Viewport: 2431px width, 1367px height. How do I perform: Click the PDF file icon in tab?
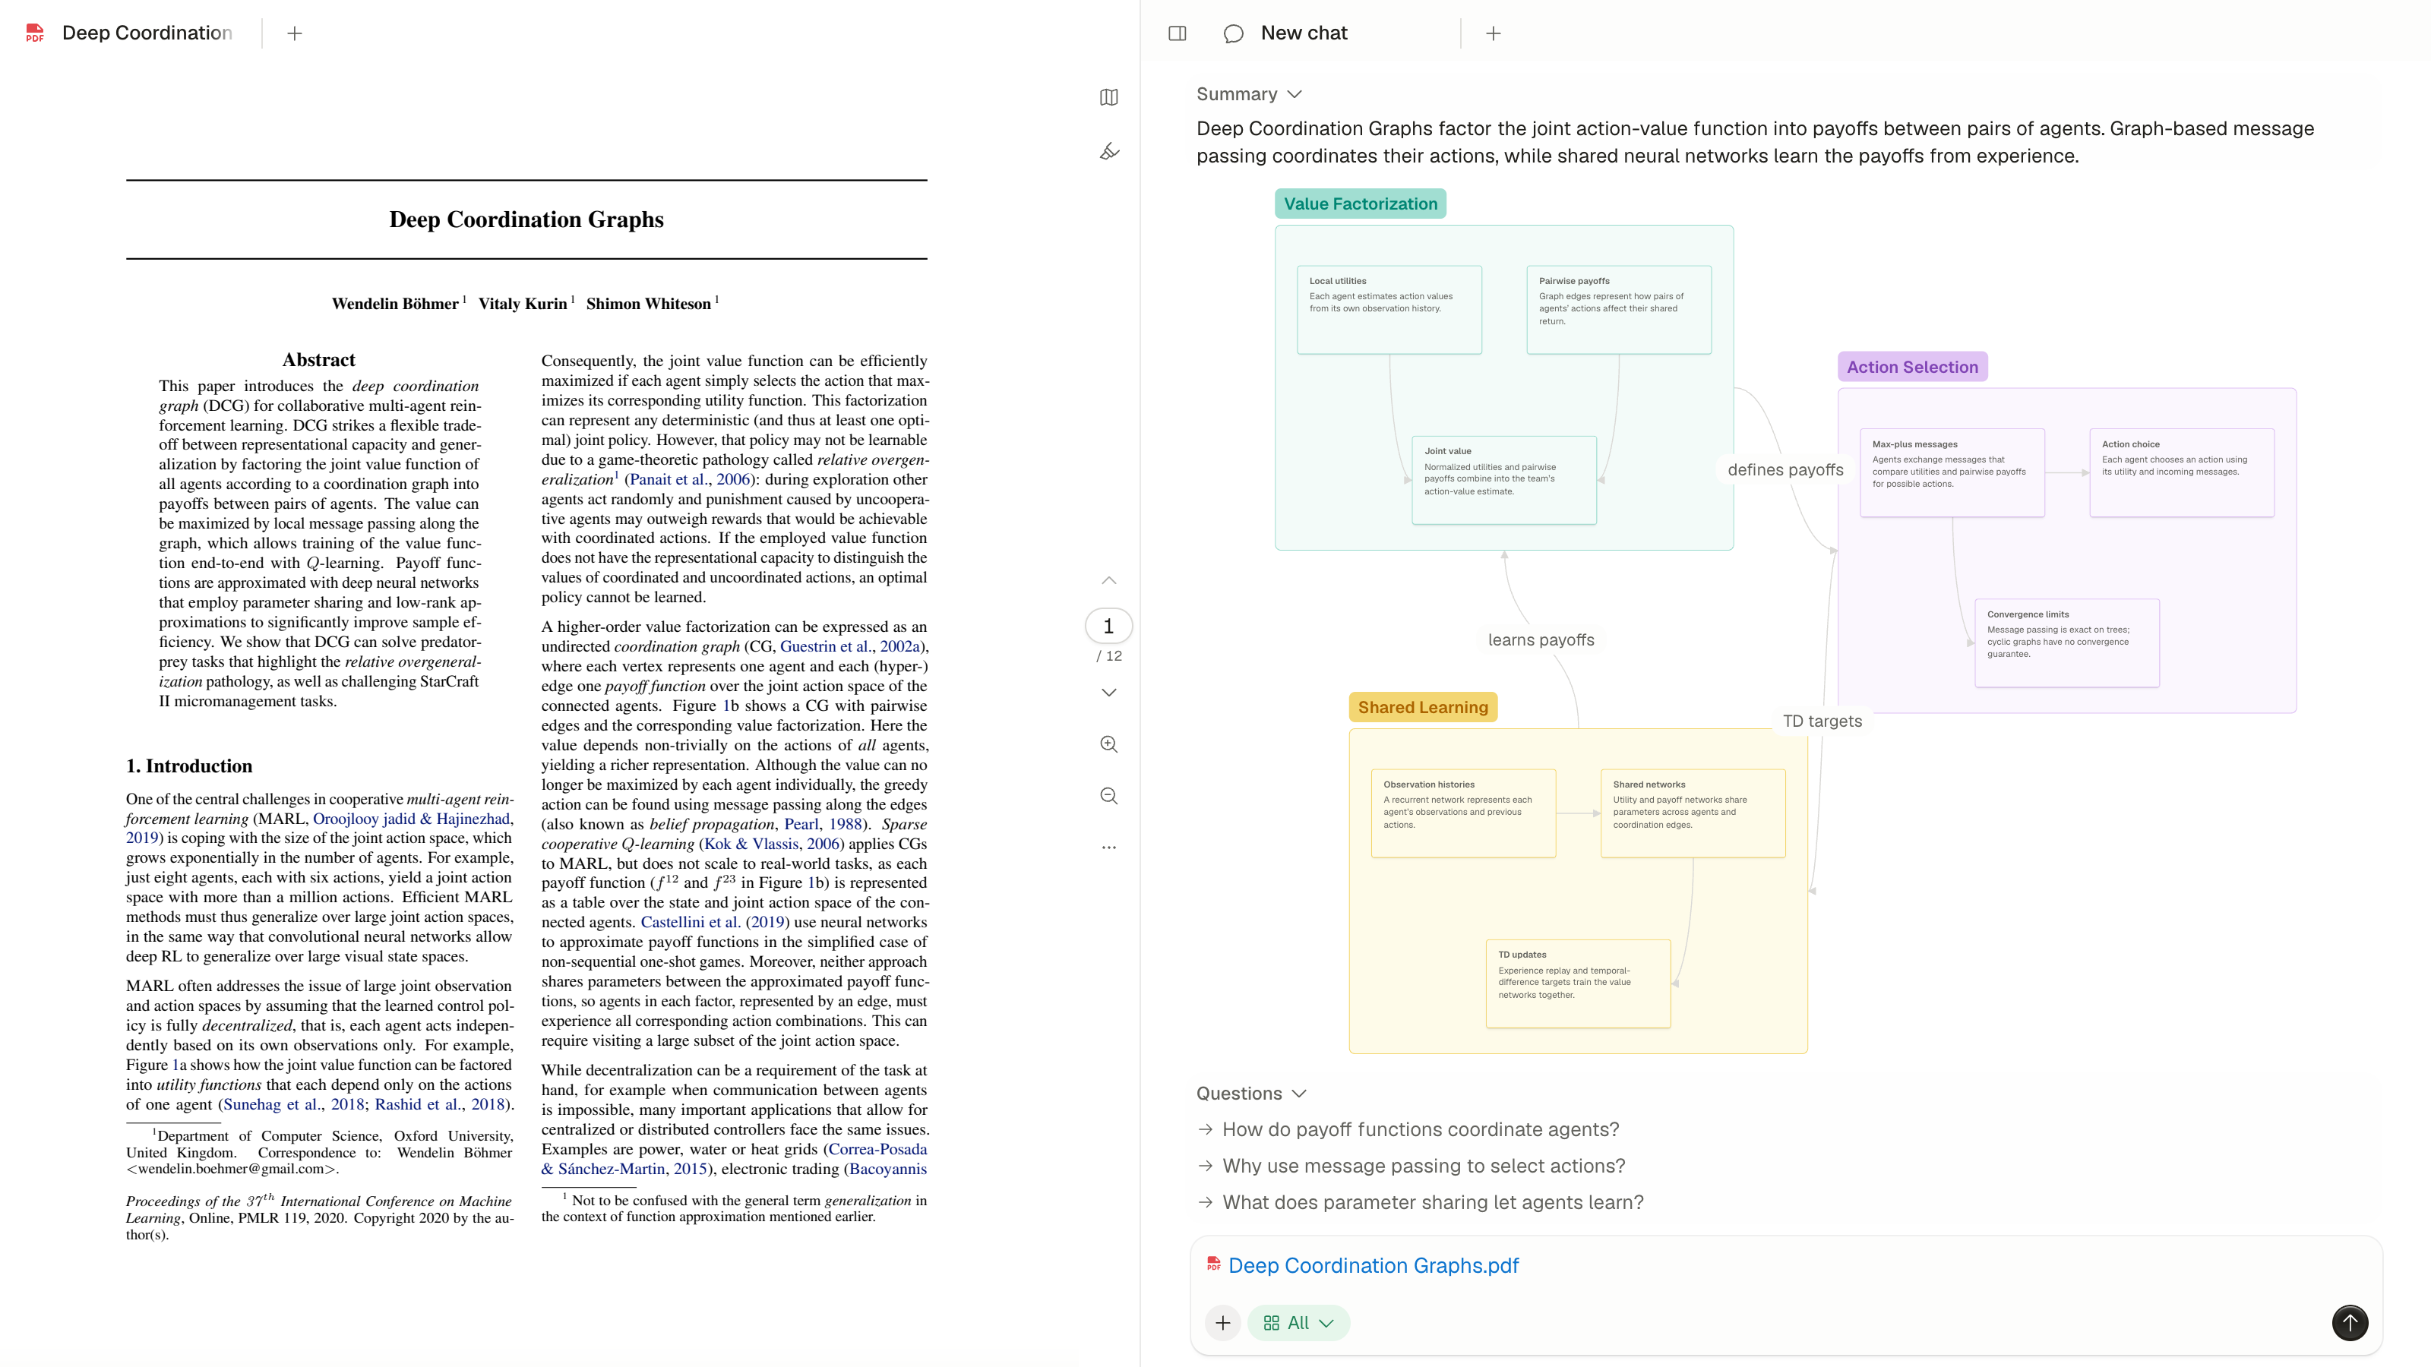[35, 33]
